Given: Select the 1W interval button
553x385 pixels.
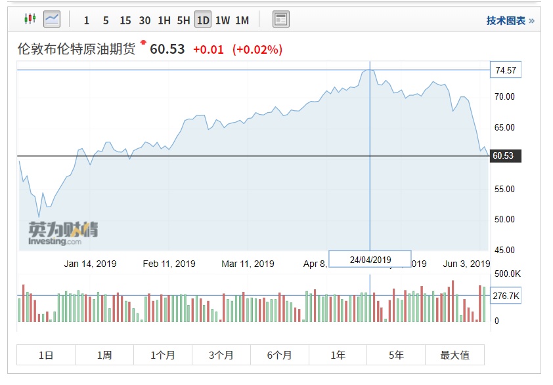Looking at the screenshot, I should pyautogui.click(x=223, y=20).
